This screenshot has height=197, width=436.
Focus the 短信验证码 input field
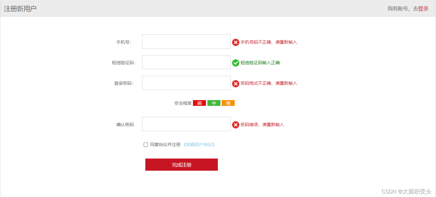click(186, 62)
